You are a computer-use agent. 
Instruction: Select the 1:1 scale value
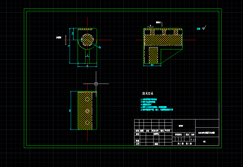tap(193, 139)
